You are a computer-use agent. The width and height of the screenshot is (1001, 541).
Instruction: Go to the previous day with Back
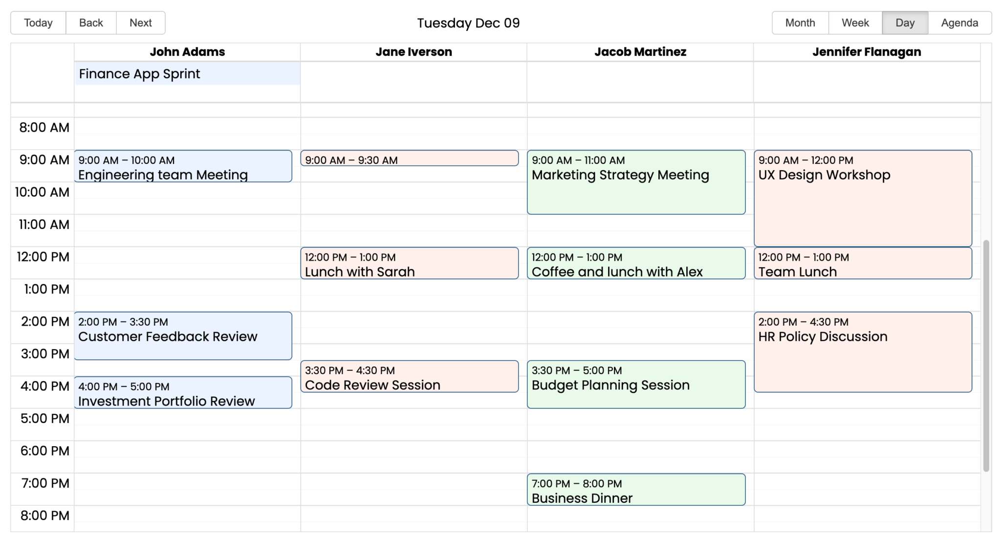click(x=91, y=23)
